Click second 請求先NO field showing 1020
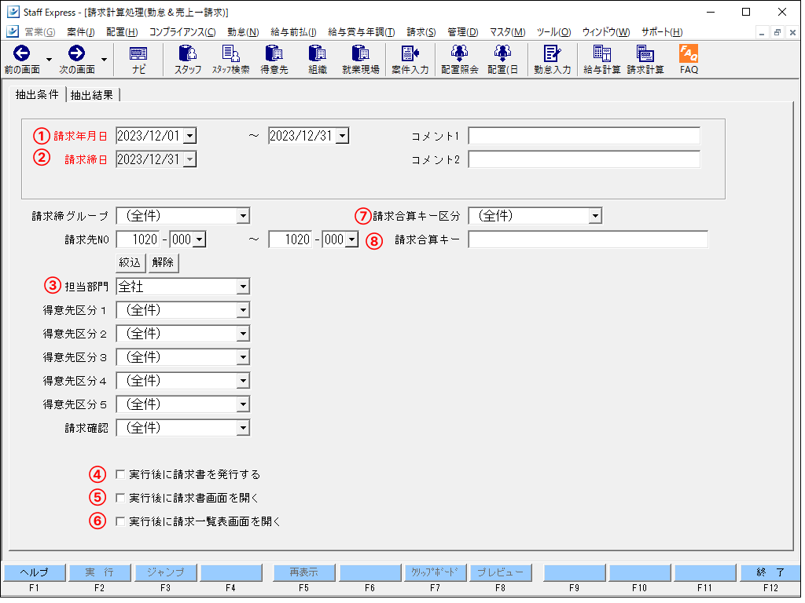Screen dimensions: 805x603 click(x=291, y=239)
